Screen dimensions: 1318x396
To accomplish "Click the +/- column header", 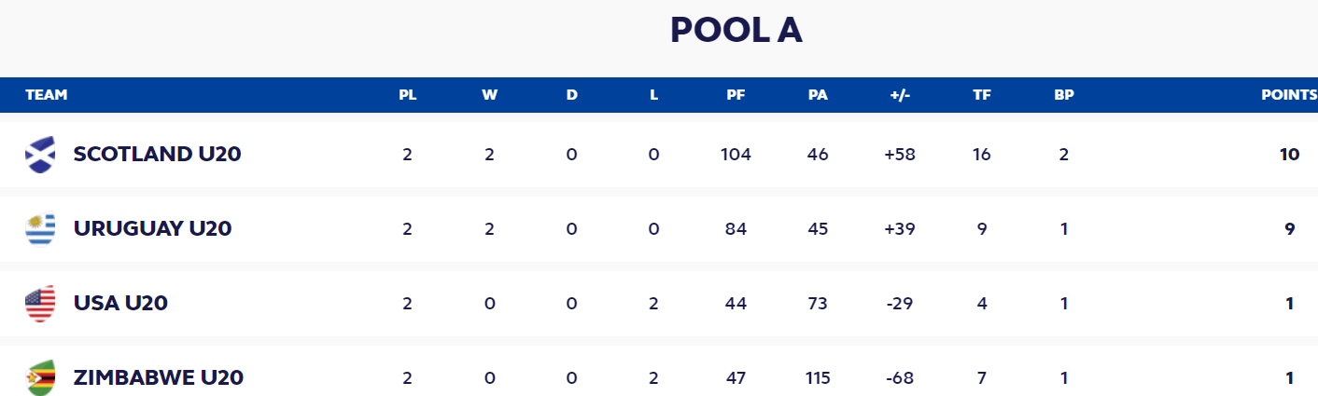I will click(x=900, y=95).
